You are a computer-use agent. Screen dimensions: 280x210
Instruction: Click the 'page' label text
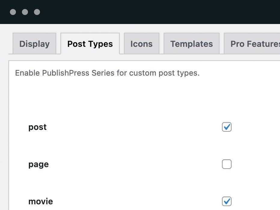[38, 164]
